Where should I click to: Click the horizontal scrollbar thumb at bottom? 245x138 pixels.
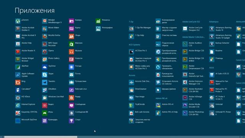pos(41,137)
